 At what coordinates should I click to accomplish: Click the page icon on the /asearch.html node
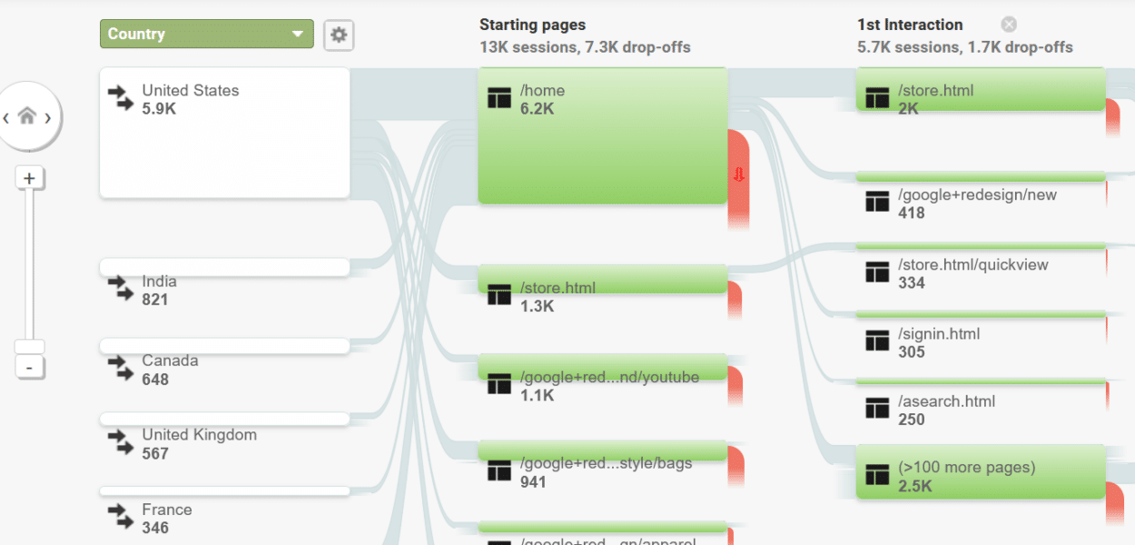pos(877,408)
